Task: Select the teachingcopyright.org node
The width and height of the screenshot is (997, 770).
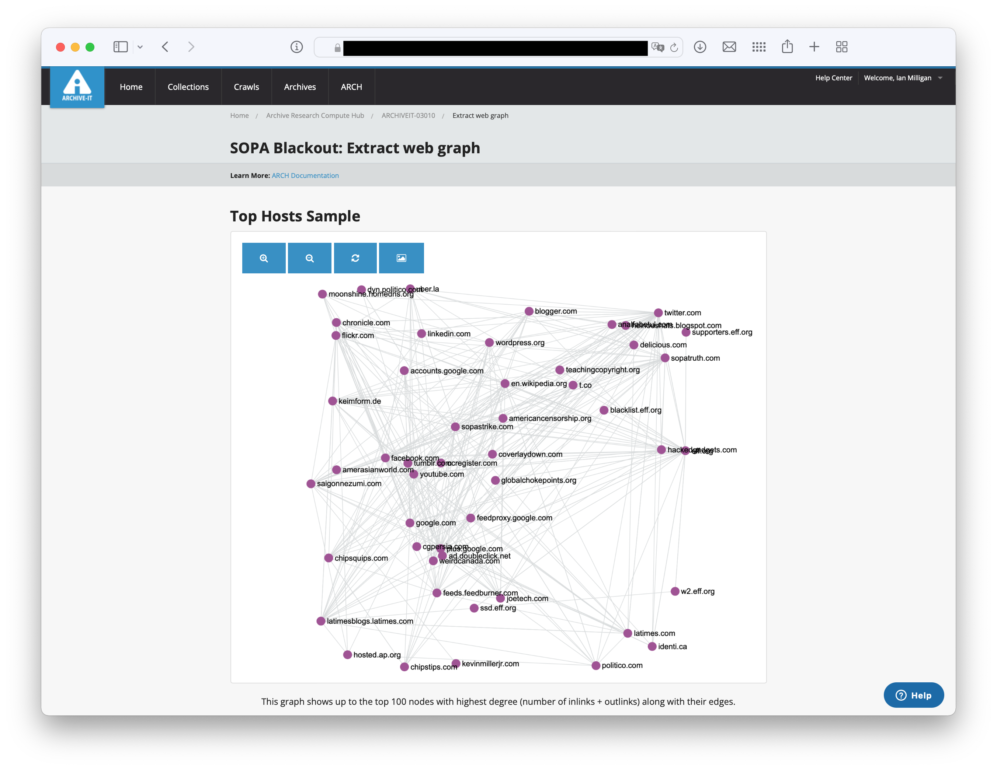Action: point(559,370)
